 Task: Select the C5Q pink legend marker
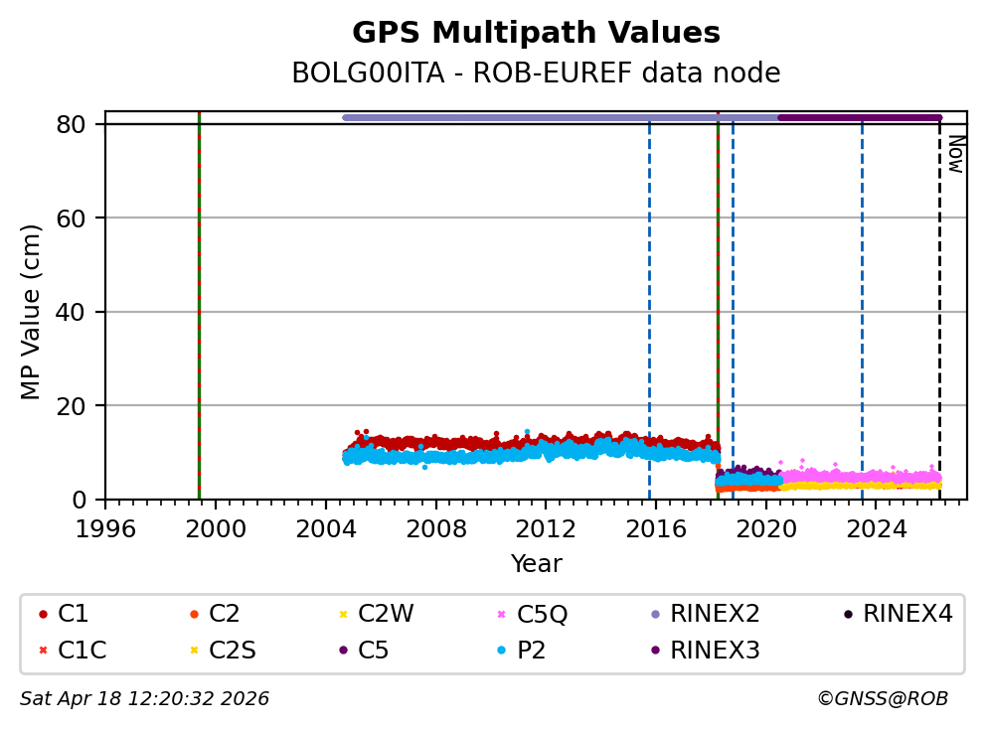pos(501,615)
